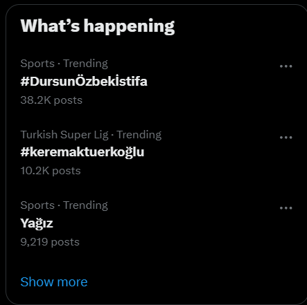Screen dimensions: 307x305
Task: Click the 10.2K posts count
Action: [x=51, y=171]
